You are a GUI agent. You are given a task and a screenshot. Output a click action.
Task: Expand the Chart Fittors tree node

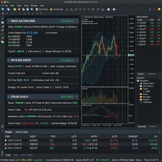[x=138, y=86]
